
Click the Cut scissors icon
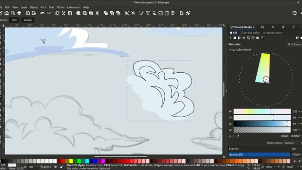pyautogui.click(x=64, y=13)
